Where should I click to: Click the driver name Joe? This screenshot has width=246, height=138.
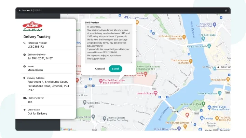tap(30, 102)
